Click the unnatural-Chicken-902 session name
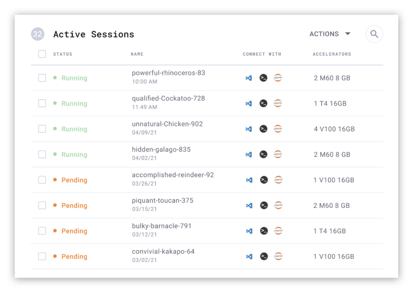The height and width of the screenshot is (294, 414). [167, 124]
